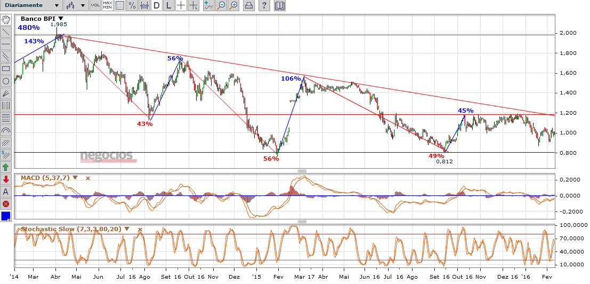Select the rectangle drawing tool
Image resolution: width=590 pixels, height=284 pixels.
[6, 68]
